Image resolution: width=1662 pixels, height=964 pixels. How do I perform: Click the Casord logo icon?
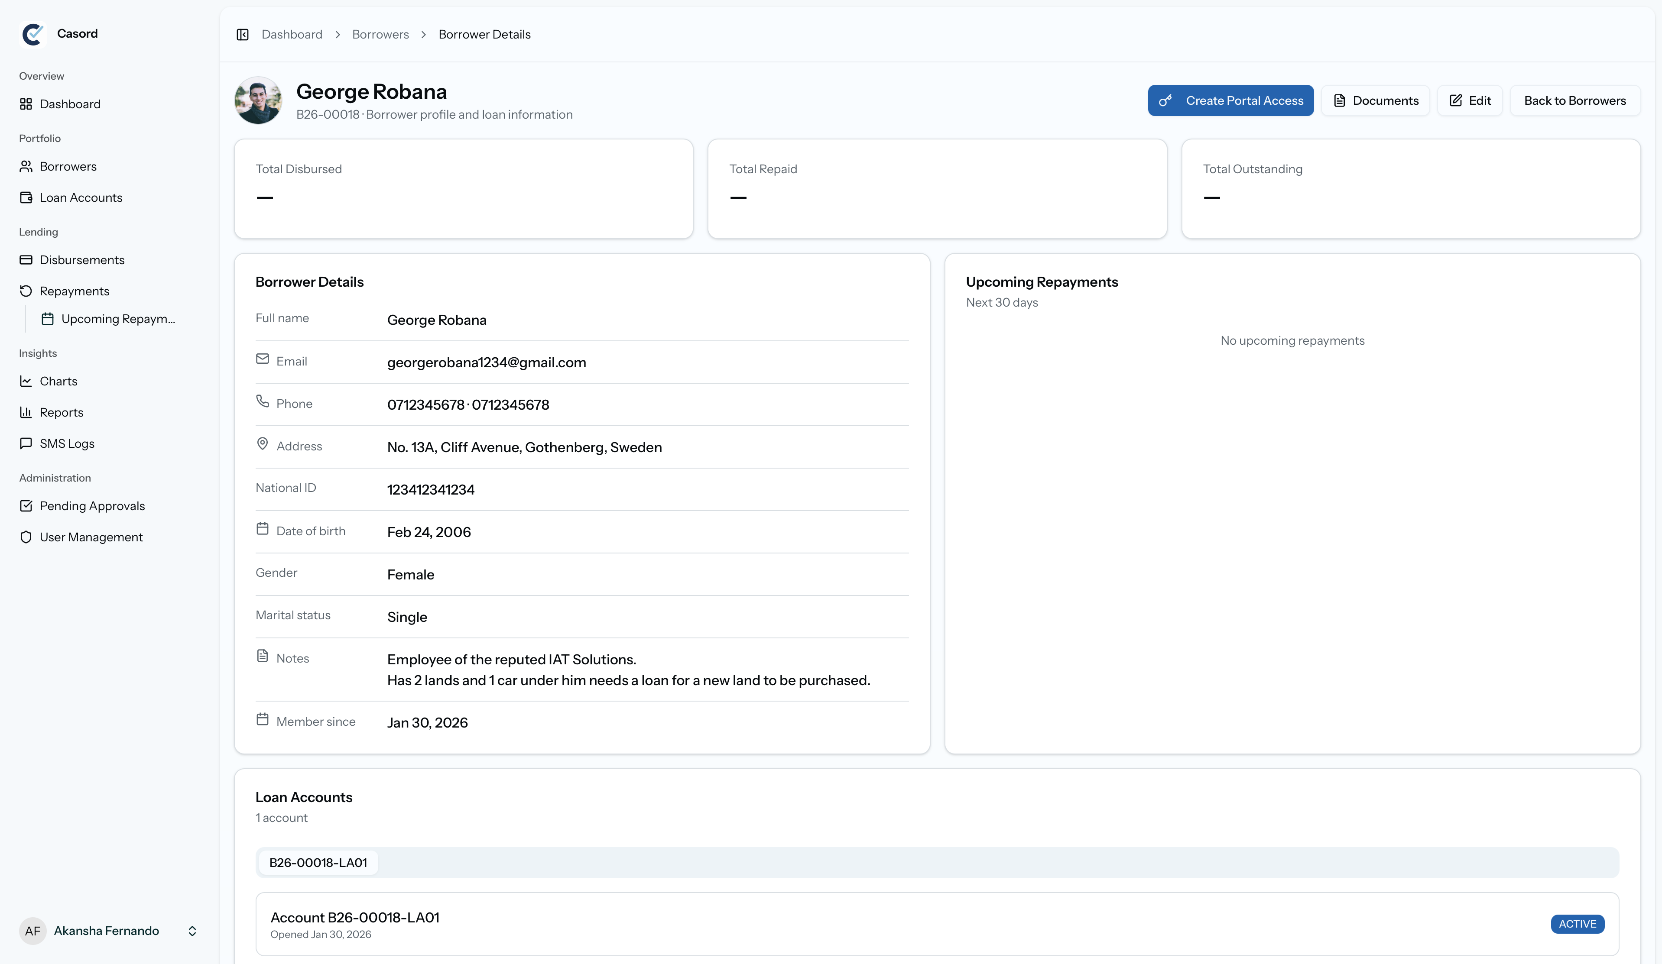pos(32,34)
